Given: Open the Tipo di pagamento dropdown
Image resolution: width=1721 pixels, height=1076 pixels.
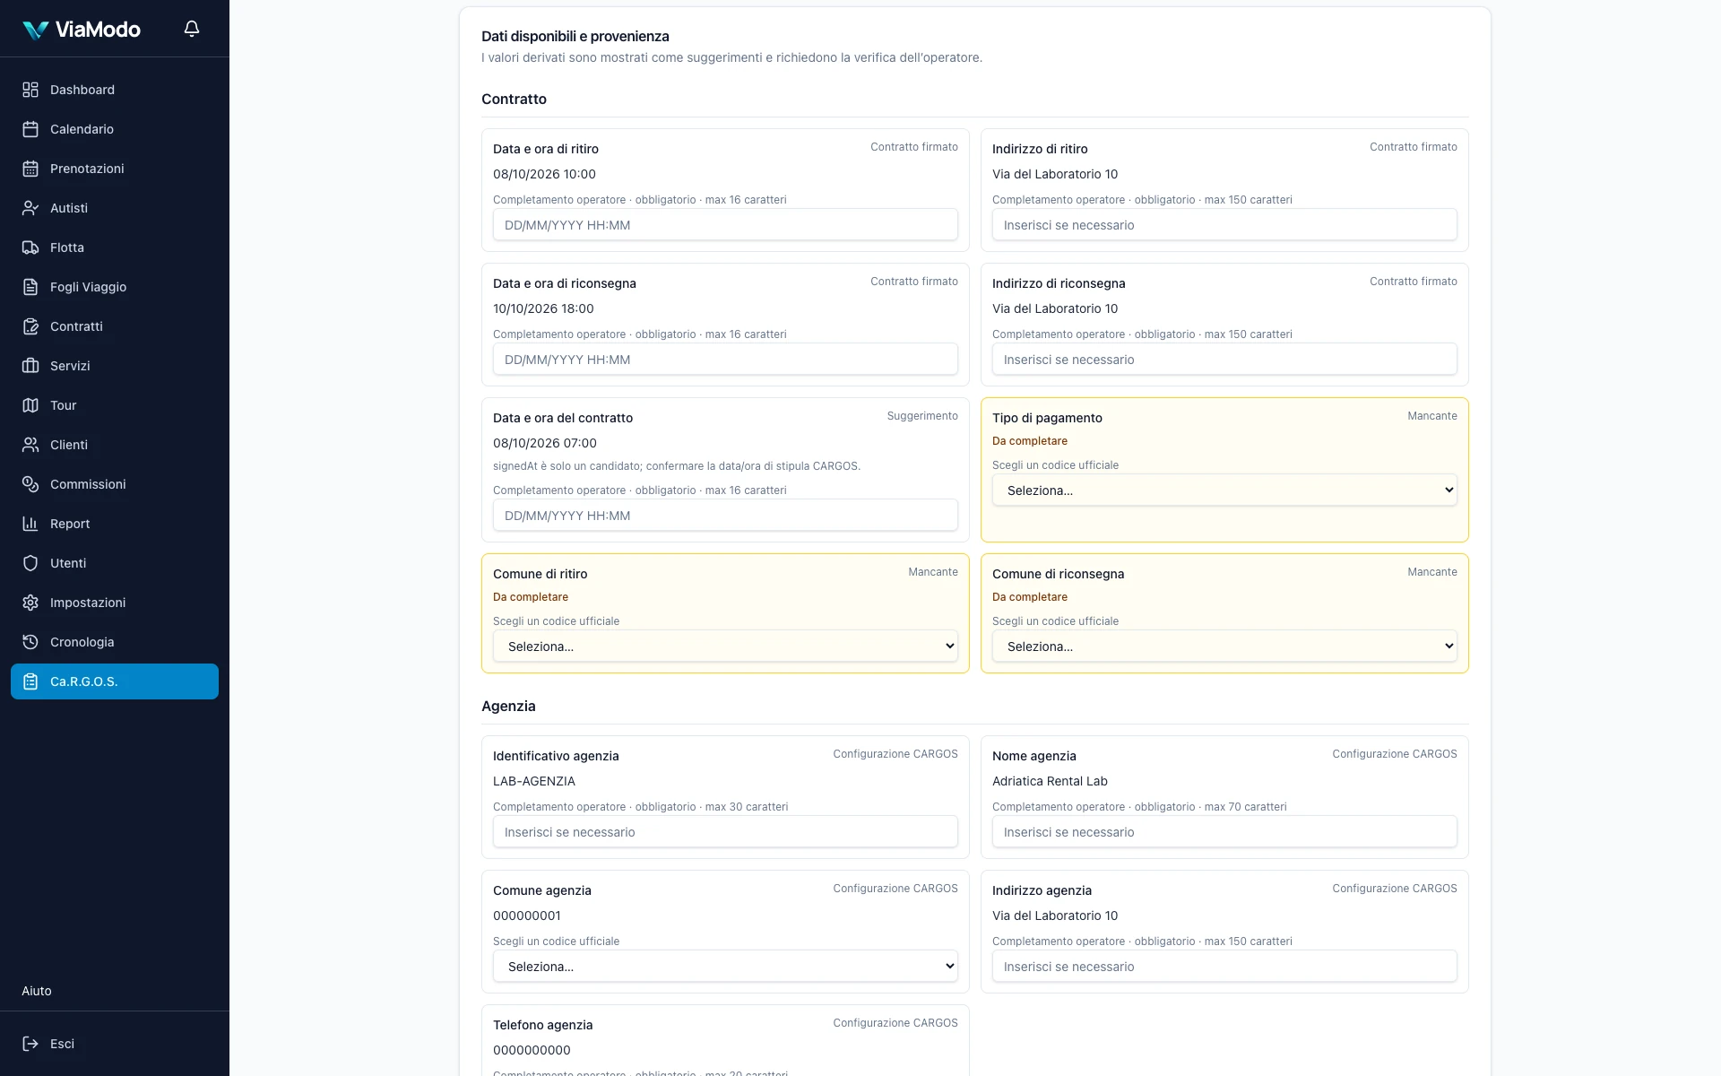Looking at the screenshot, I should coord(1224,490).
